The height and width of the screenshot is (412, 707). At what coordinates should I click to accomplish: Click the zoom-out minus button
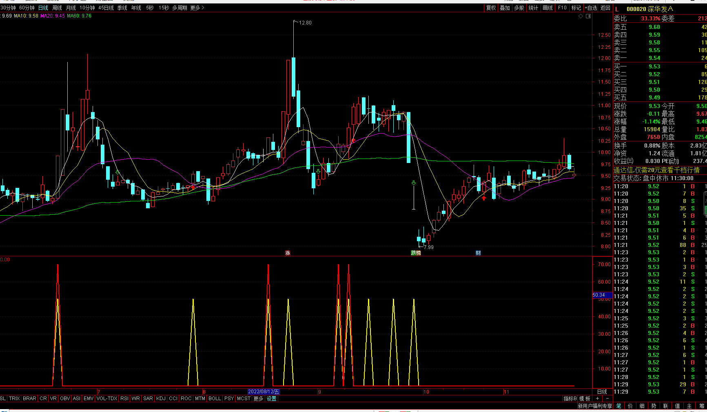(x=607, y=399)
